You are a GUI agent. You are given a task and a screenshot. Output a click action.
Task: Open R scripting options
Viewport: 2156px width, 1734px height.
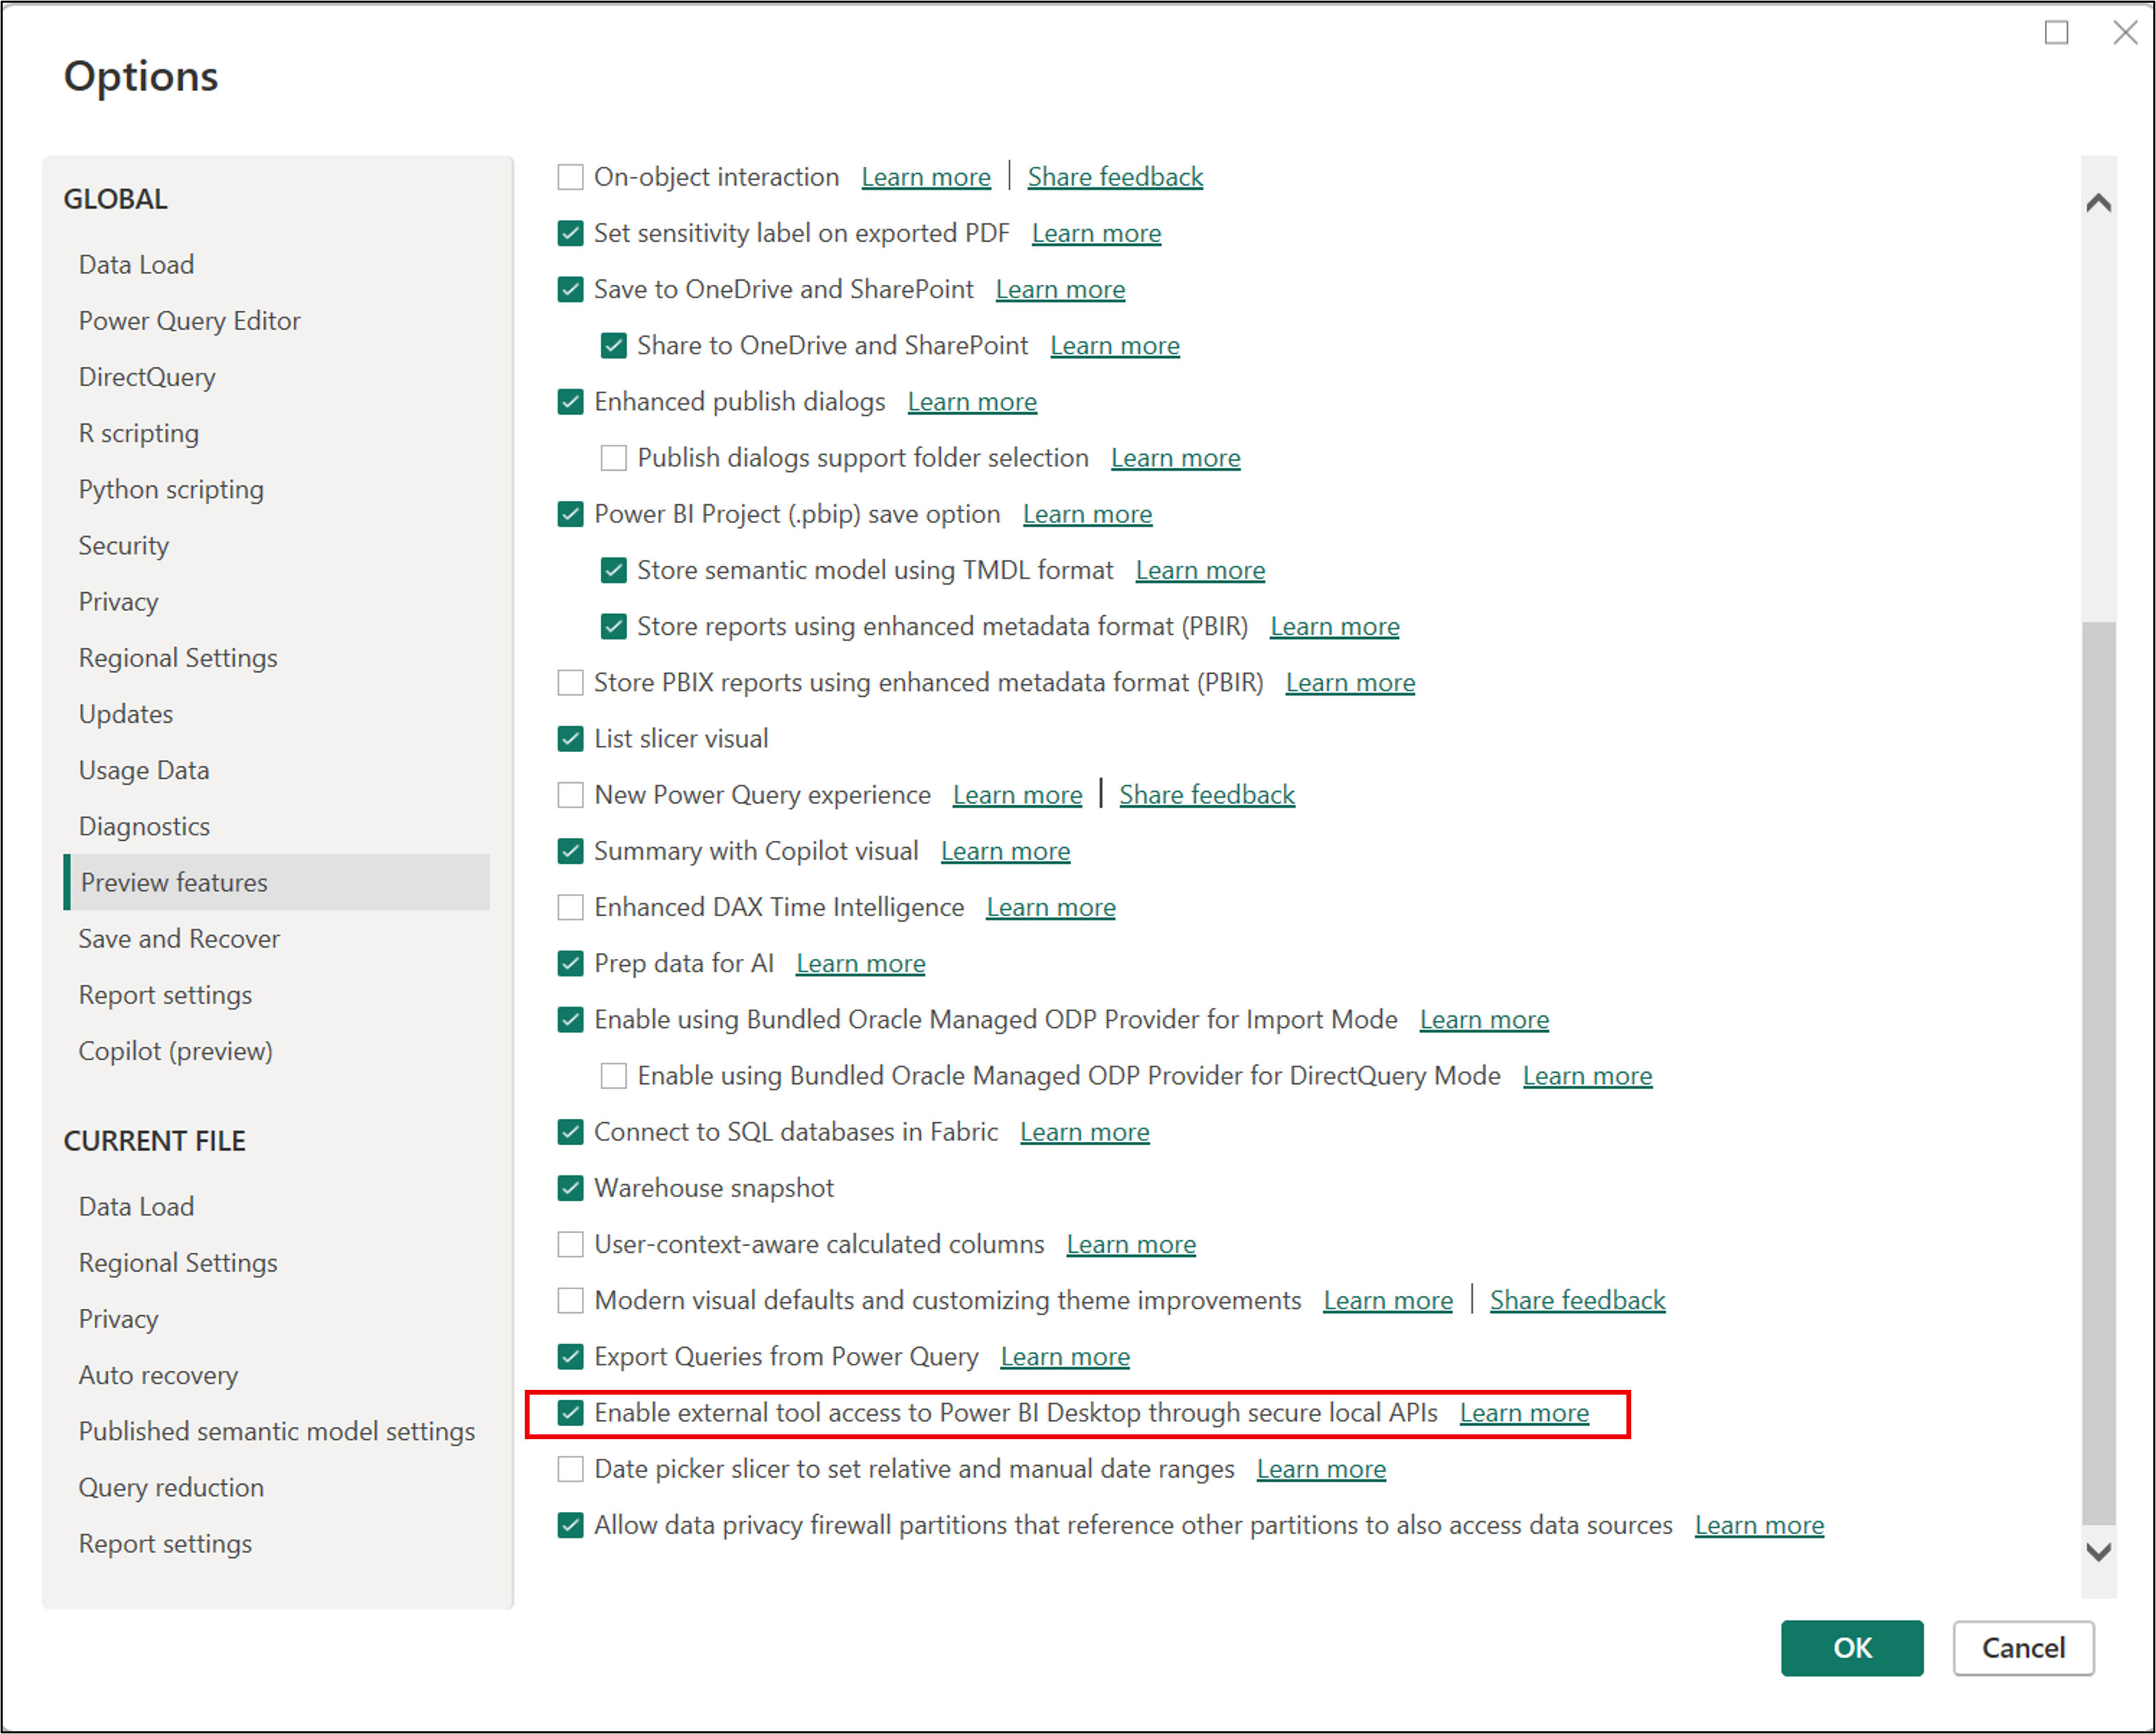tap(139, 433)
